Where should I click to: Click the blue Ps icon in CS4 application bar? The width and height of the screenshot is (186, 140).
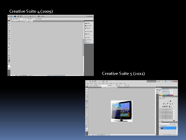(x=15, y=16)
